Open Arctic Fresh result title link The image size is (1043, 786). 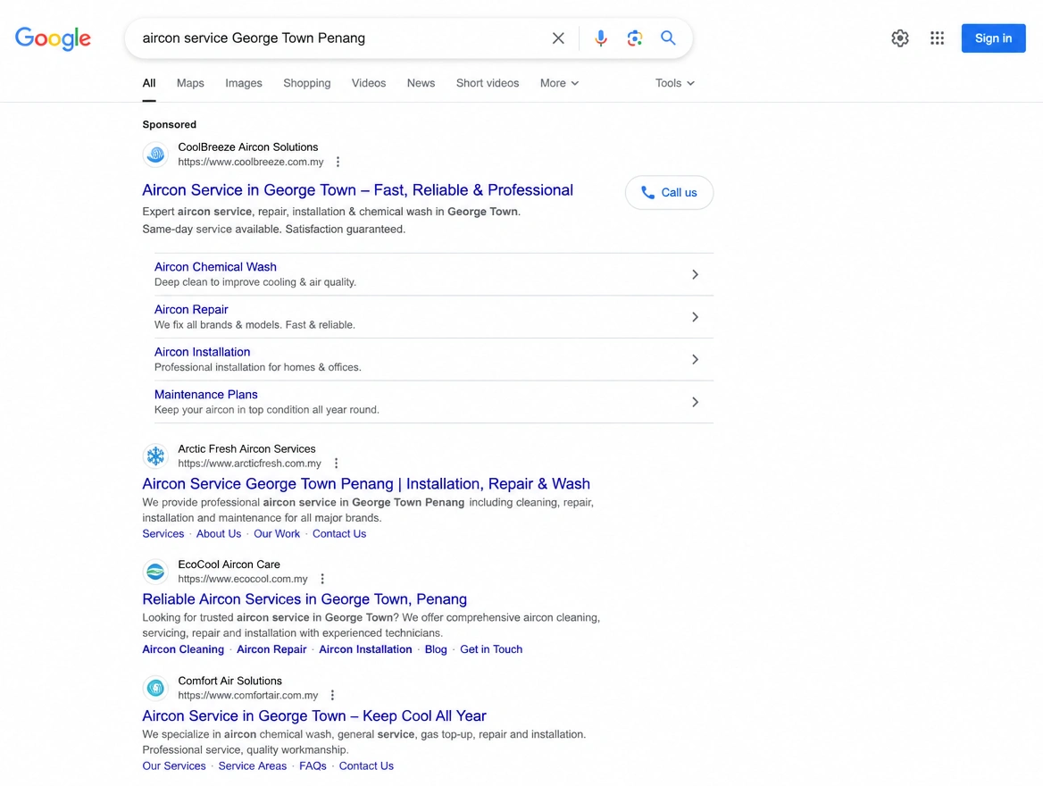(x=366, y=484)
